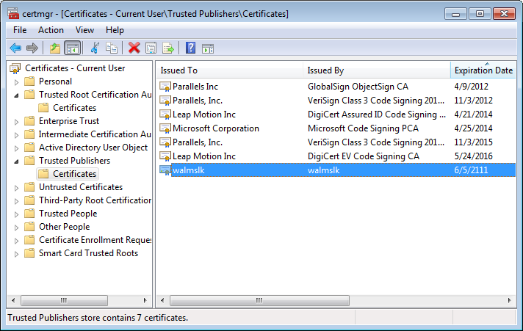This screenshot has width=523, height=331.
Task: Expand the Personal folder tree node
Action: (x=17, y=81)
